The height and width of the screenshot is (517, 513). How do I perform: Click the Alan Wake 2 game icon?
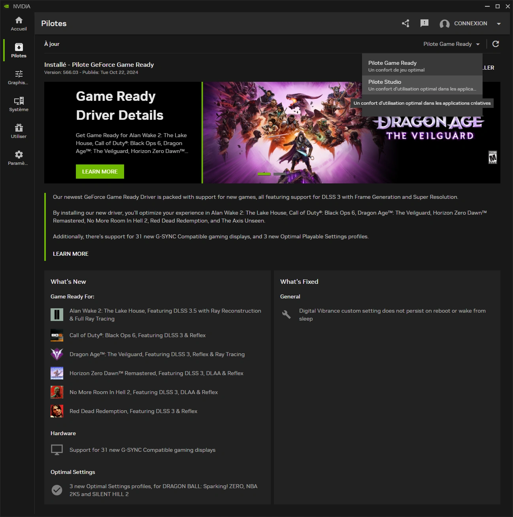(x=57, y=315)
